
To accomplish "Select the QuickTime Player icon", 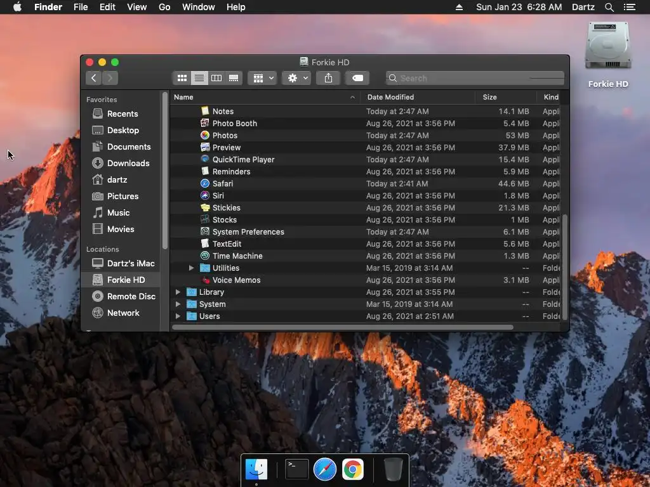I will coord(205,159).
